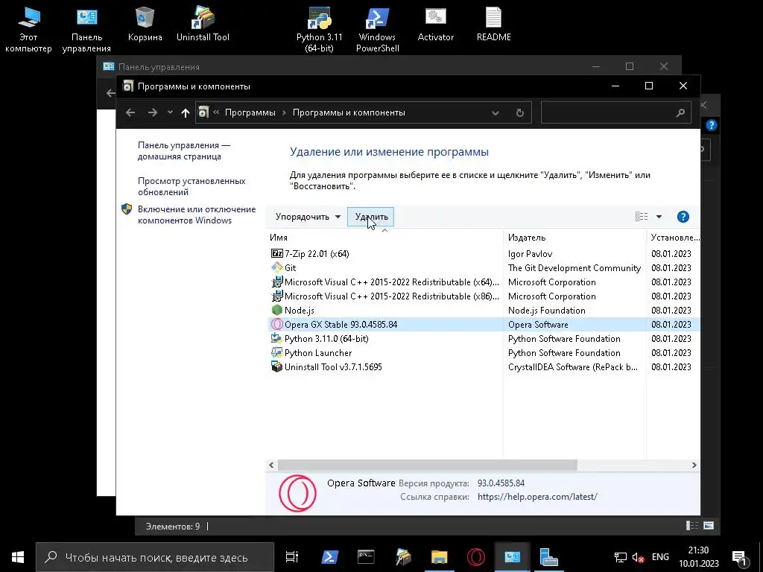Screen dimensions: 763x572
Task: Sort by the 'Издатель' column header
Action: tap(574, 238)
